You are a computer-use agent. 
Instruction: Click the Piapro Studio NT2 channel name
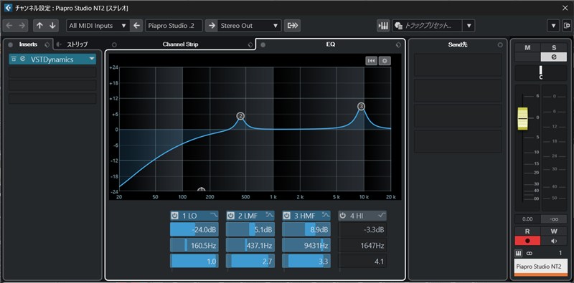(541, 267)
